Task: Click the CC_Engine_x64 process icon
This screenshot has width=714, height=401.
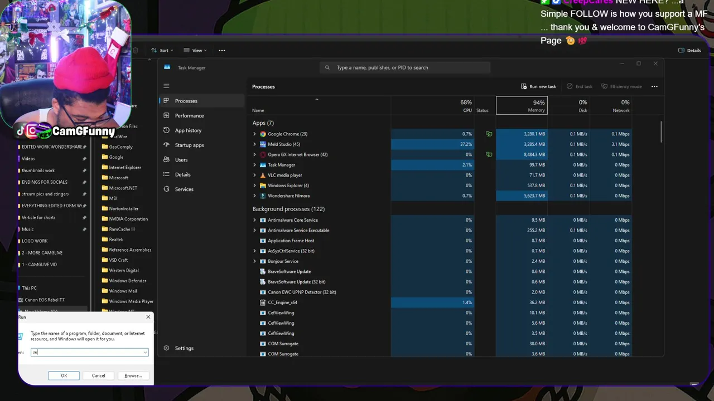Action: click(263, 302)
